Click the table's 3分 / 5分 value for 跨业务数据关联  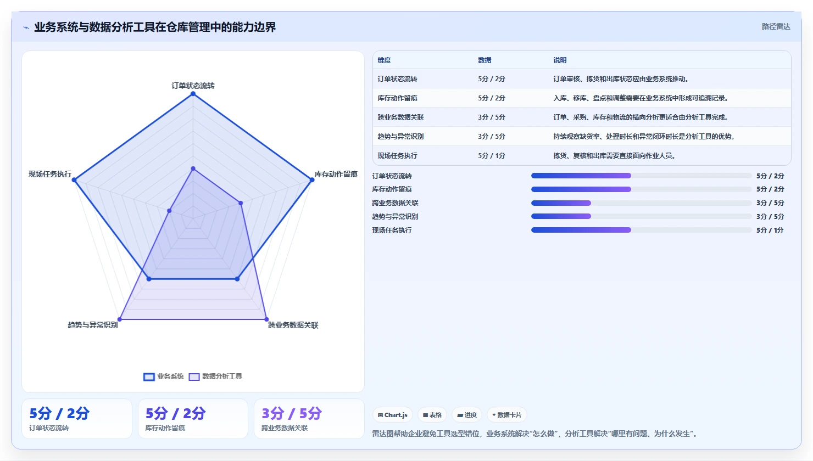pyautogui.click(x=492, y=117)
